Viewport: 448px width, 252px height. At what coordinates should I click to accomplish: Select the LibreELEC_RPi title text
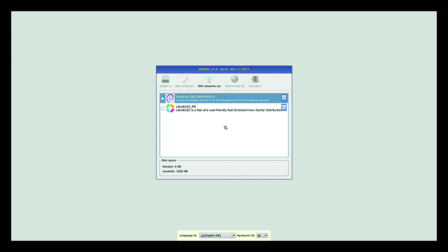pyautogui.click(x=186, y=106)
